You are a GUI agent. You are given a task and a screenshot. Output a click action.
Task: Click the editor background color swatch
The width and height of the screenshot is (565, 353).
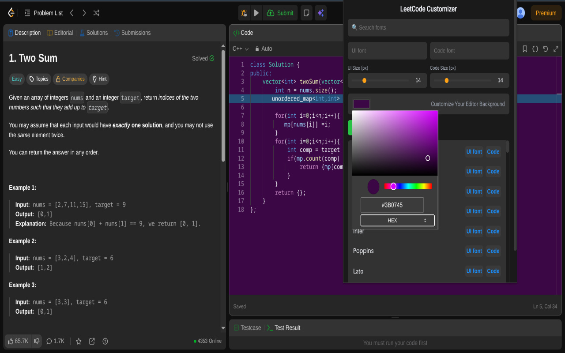pos(361,104)
